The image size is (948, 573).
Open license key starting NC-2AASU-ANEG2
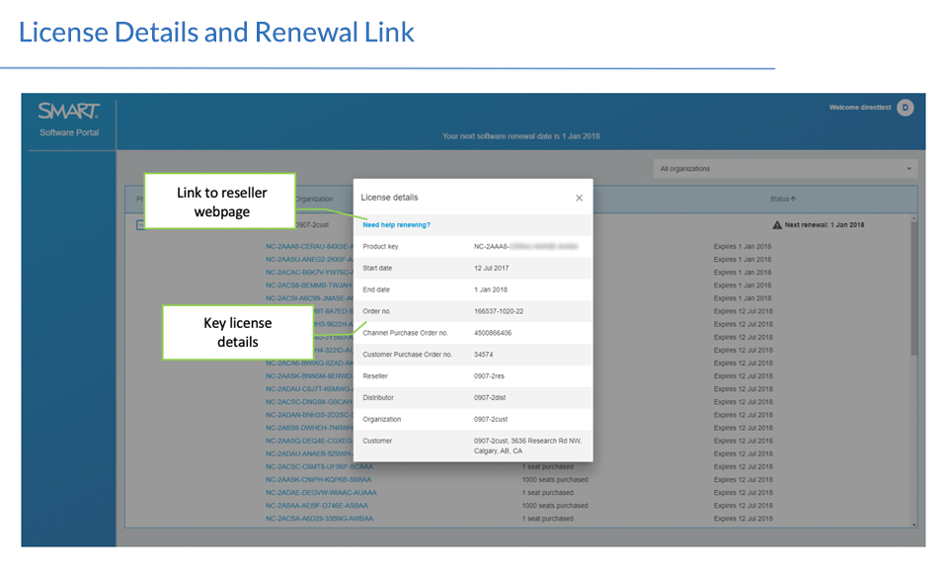click(309, 260)
